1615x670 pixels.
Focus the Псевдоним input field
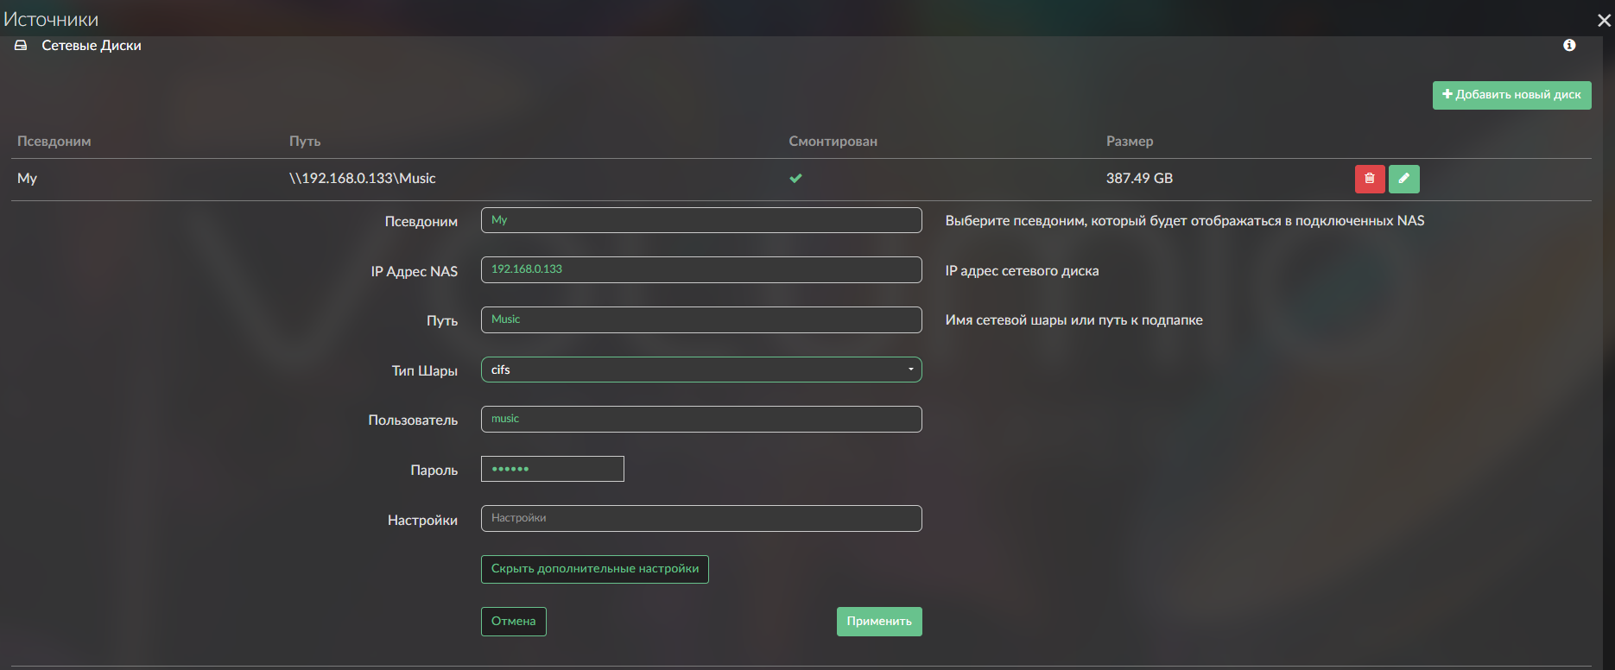pyautogui.click(x=700, y=220)
